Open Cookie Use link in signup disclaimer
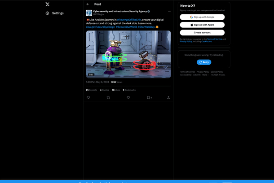The height and width of the screenshot is (183, 274). click(207, 42)
